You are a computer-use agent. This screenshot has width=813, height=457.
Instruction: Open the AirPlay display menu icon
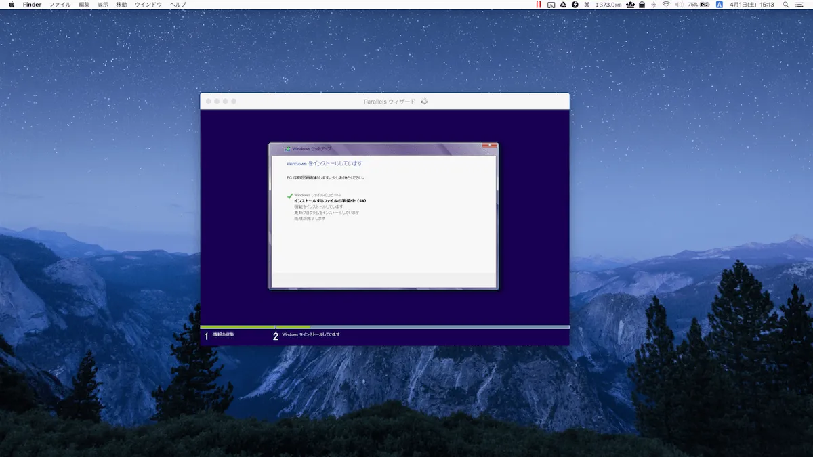coord(551,5)
